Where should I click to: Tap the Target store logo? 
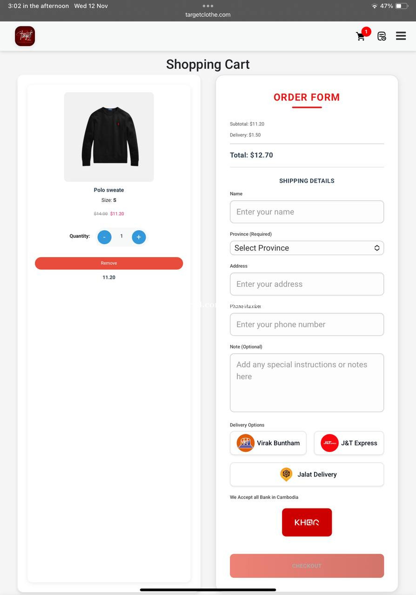click(25, 36)
